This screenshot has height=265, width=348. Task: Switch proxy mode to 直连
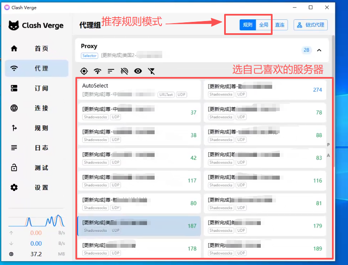(x=280, y=25)
